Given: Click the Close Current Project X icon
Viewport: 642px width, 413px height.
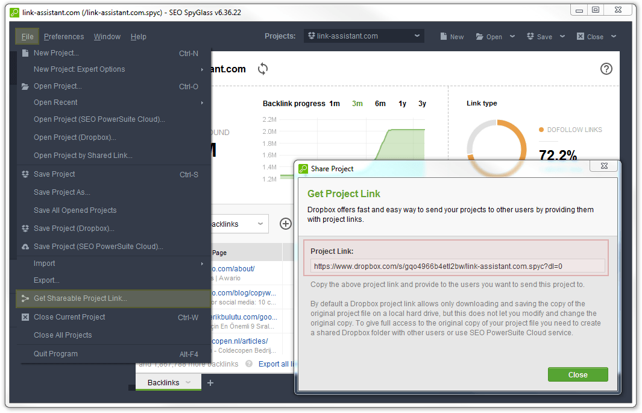Looking at the screenshot, I should 25,317.
